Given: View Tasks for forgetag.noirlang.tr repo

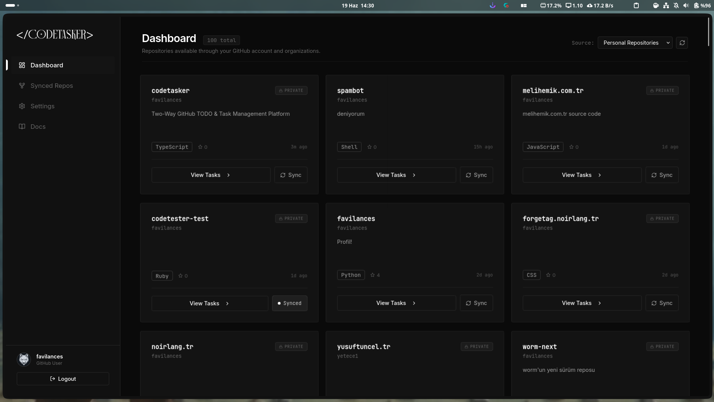Looking at the screenshot, I should (x=582, y=303).
